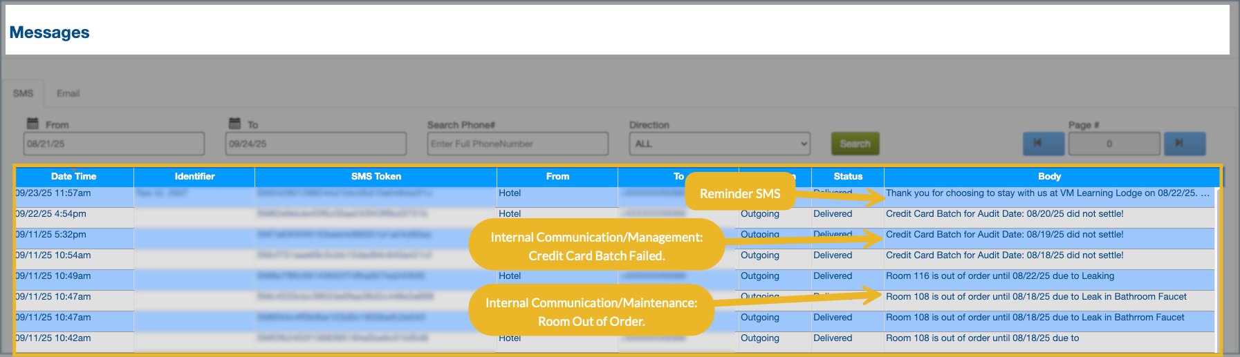
Task: Click the calendar icon beside To
Action: tap(234, 124)
